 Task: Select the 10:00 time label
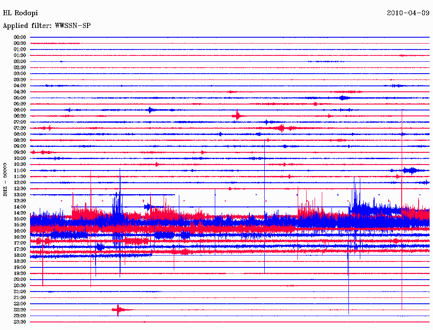coord(20,158)
